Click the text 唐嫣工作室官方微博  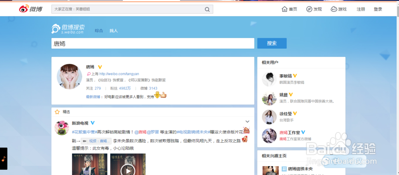click(295, 139)
